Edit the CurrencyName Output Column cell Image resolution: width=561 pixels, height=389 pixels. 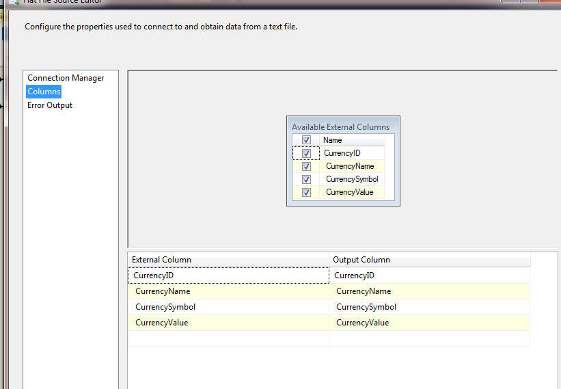click(429, 291)
